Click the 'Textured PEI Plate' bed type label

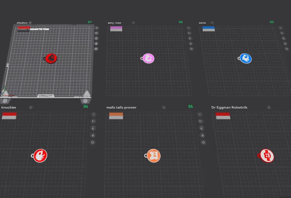pos(33,29)
